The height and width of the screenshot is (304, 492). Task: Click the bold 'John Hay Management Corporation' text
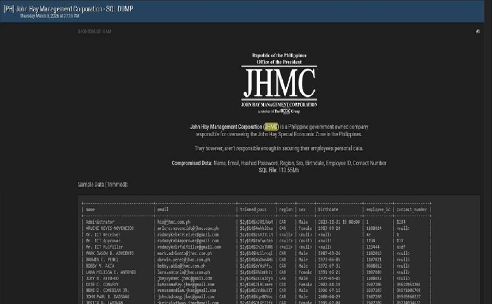point(226,127)
